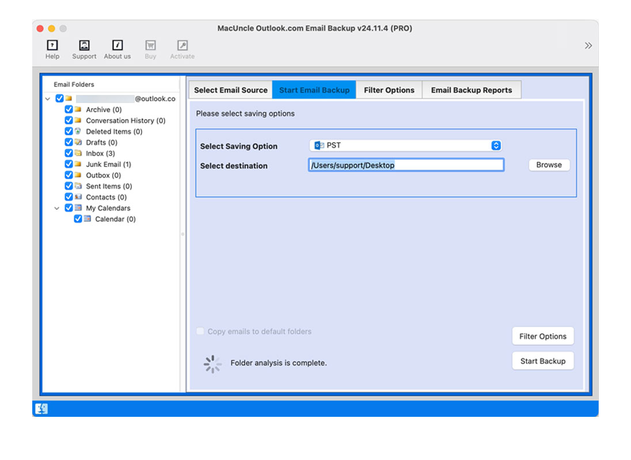Open Finder from the dock bar
The image size is (631, 460).
41,409
